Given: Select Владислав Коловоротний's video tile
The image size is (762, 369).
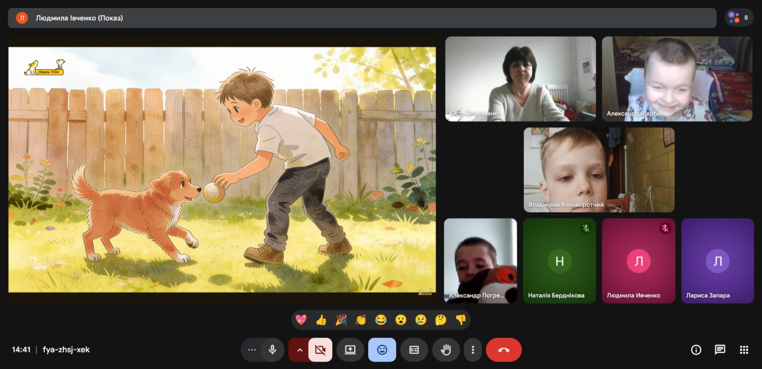Looking at the screenshot, I should click(599, 170).
